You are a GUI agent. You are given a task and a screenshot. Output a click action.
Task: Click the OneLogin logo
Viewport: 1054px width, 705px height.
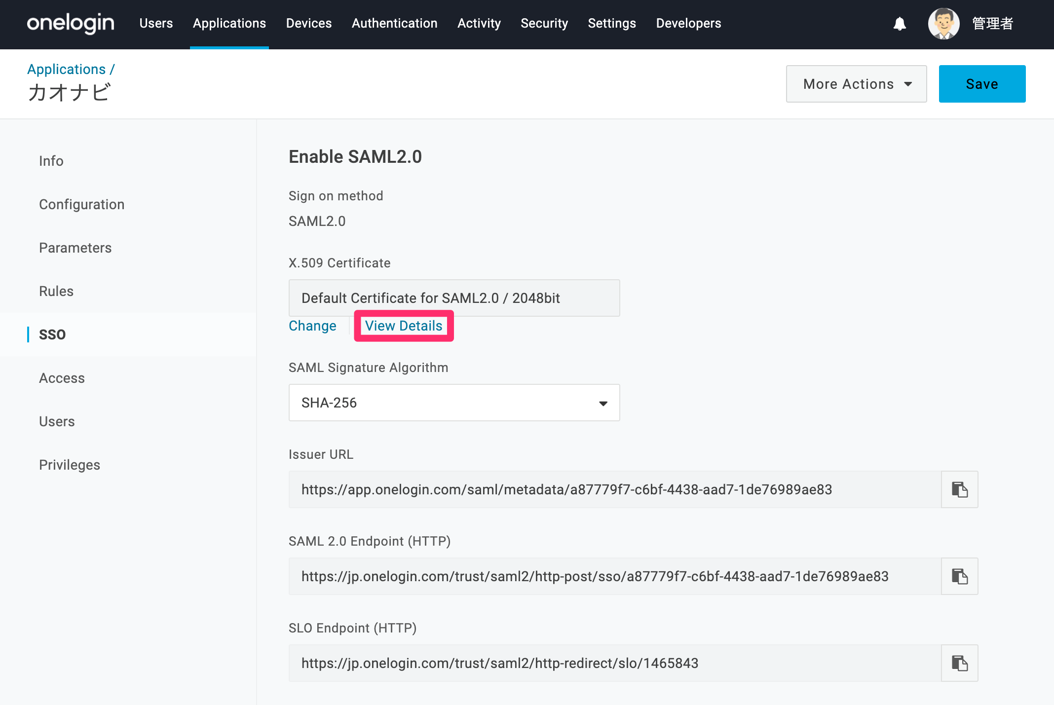71,23
